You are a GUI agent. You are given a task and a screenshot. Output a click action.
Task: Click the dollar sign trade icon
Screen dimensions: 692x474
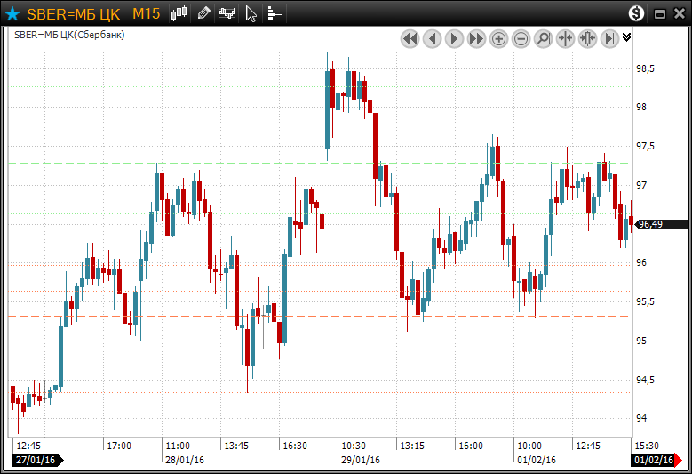[x=636, y=13]
